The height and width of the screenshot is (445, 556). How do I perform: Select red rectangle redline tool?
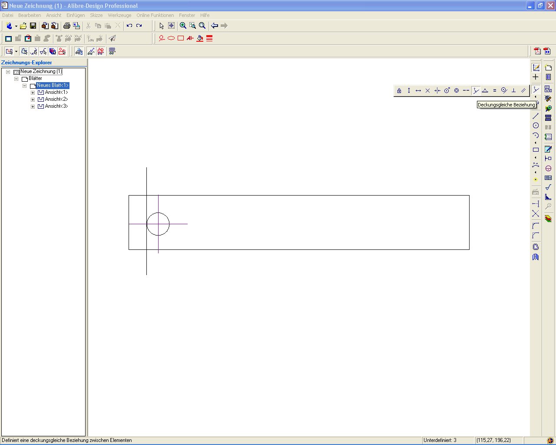(181, 39)
